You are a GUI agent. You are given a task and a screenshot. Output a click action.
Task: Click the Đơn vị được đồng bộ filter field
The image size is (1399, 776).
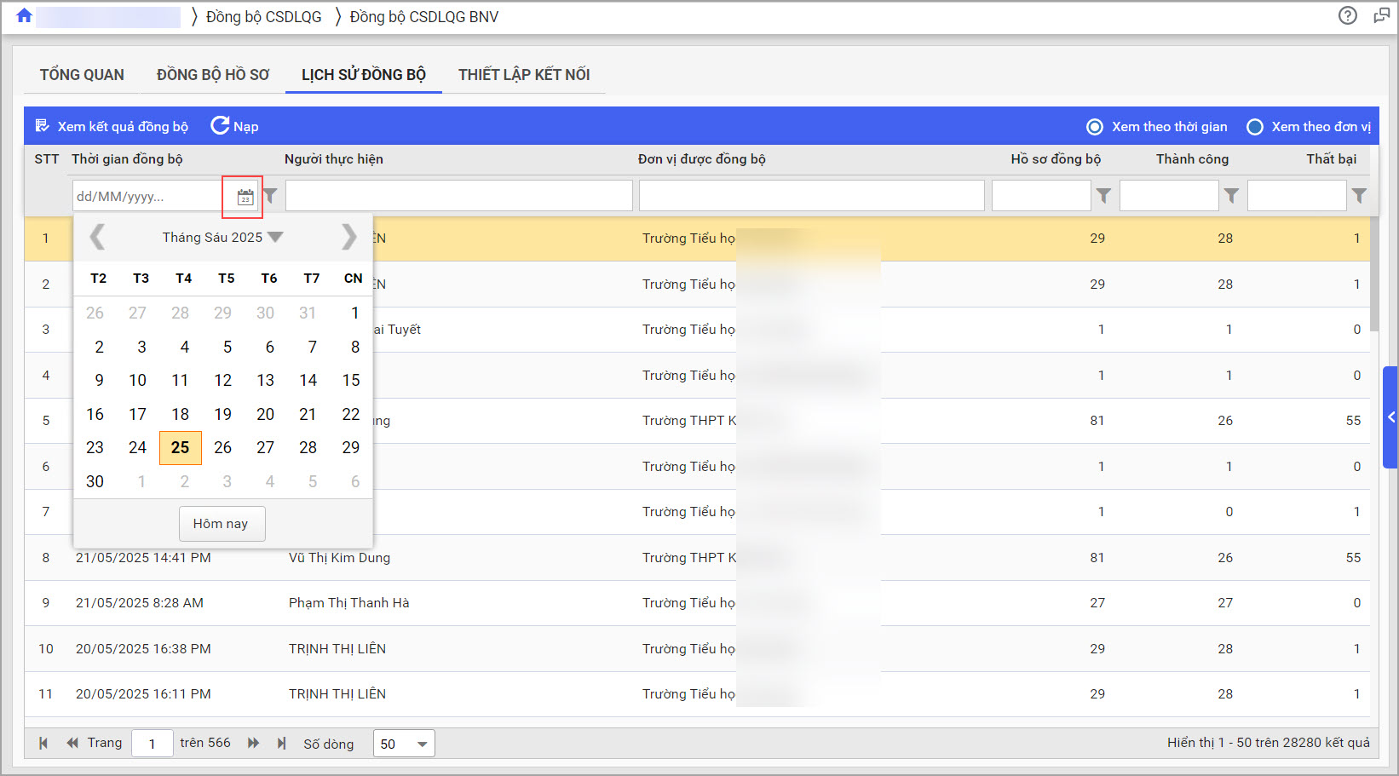(812, 196)
